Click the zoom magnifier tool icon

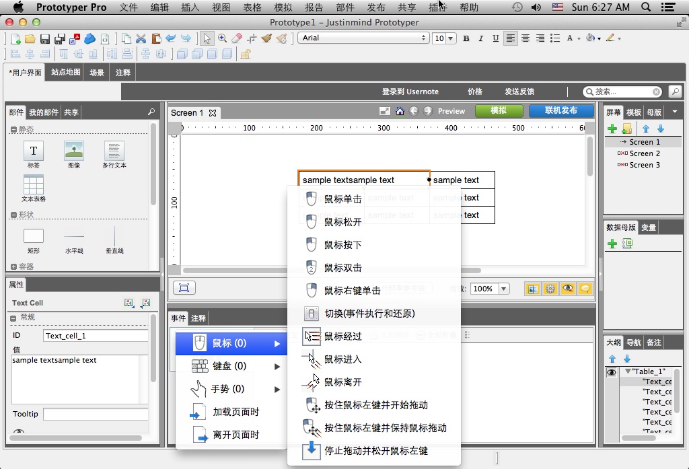(222, 38)
